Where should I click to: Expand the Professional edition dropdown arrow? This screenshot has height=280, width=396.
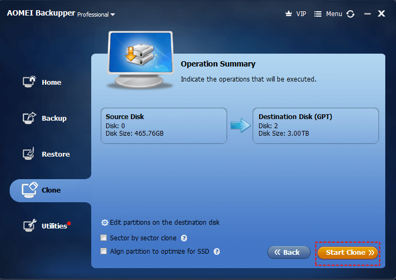(113, 14)
